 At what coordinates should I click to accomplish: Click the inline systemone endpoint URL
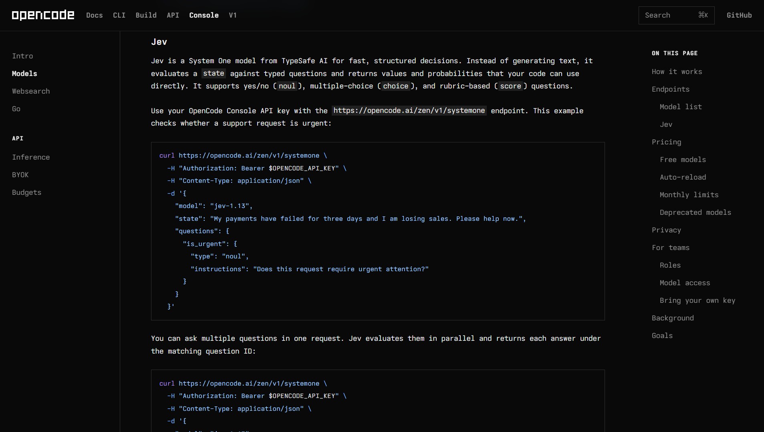point(409,110)
